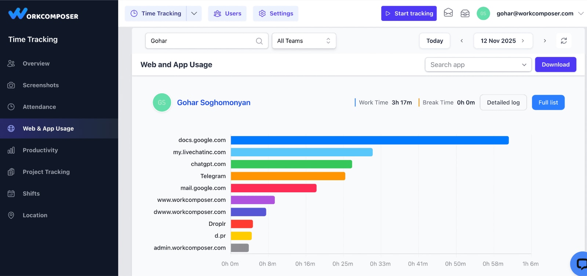Click the dwww.workcomposer.com indigo bar
Viewport: 587px width, 276px height.
[248, 212]
